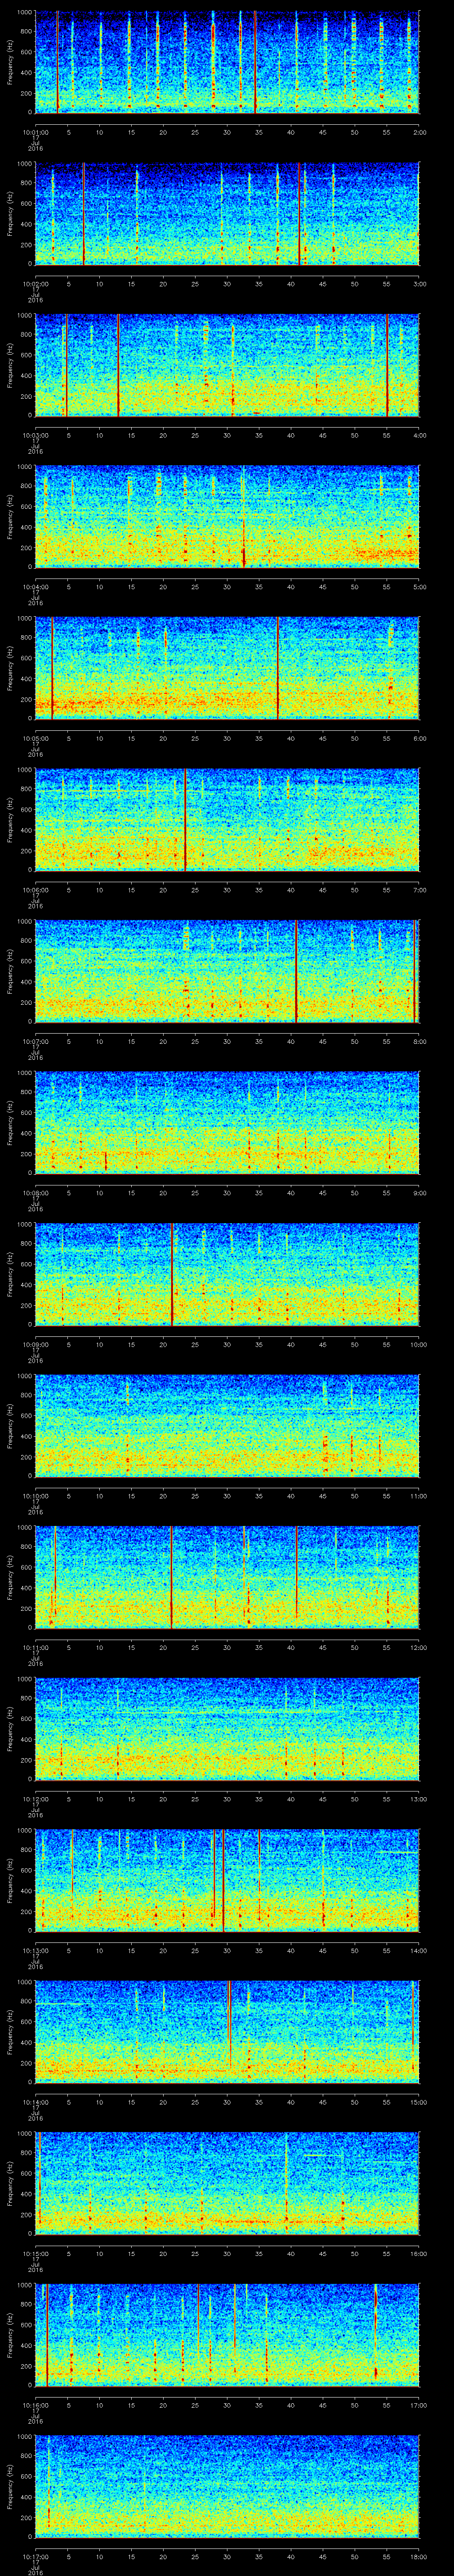454x2576 pixels.
Task: Click the '3:00' end time tick label
Action: [x=420, y=284]
